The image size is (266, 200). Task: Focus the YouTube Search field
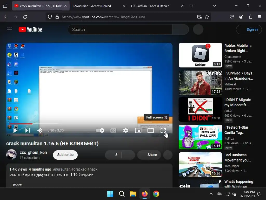click(x=120, y=29)
